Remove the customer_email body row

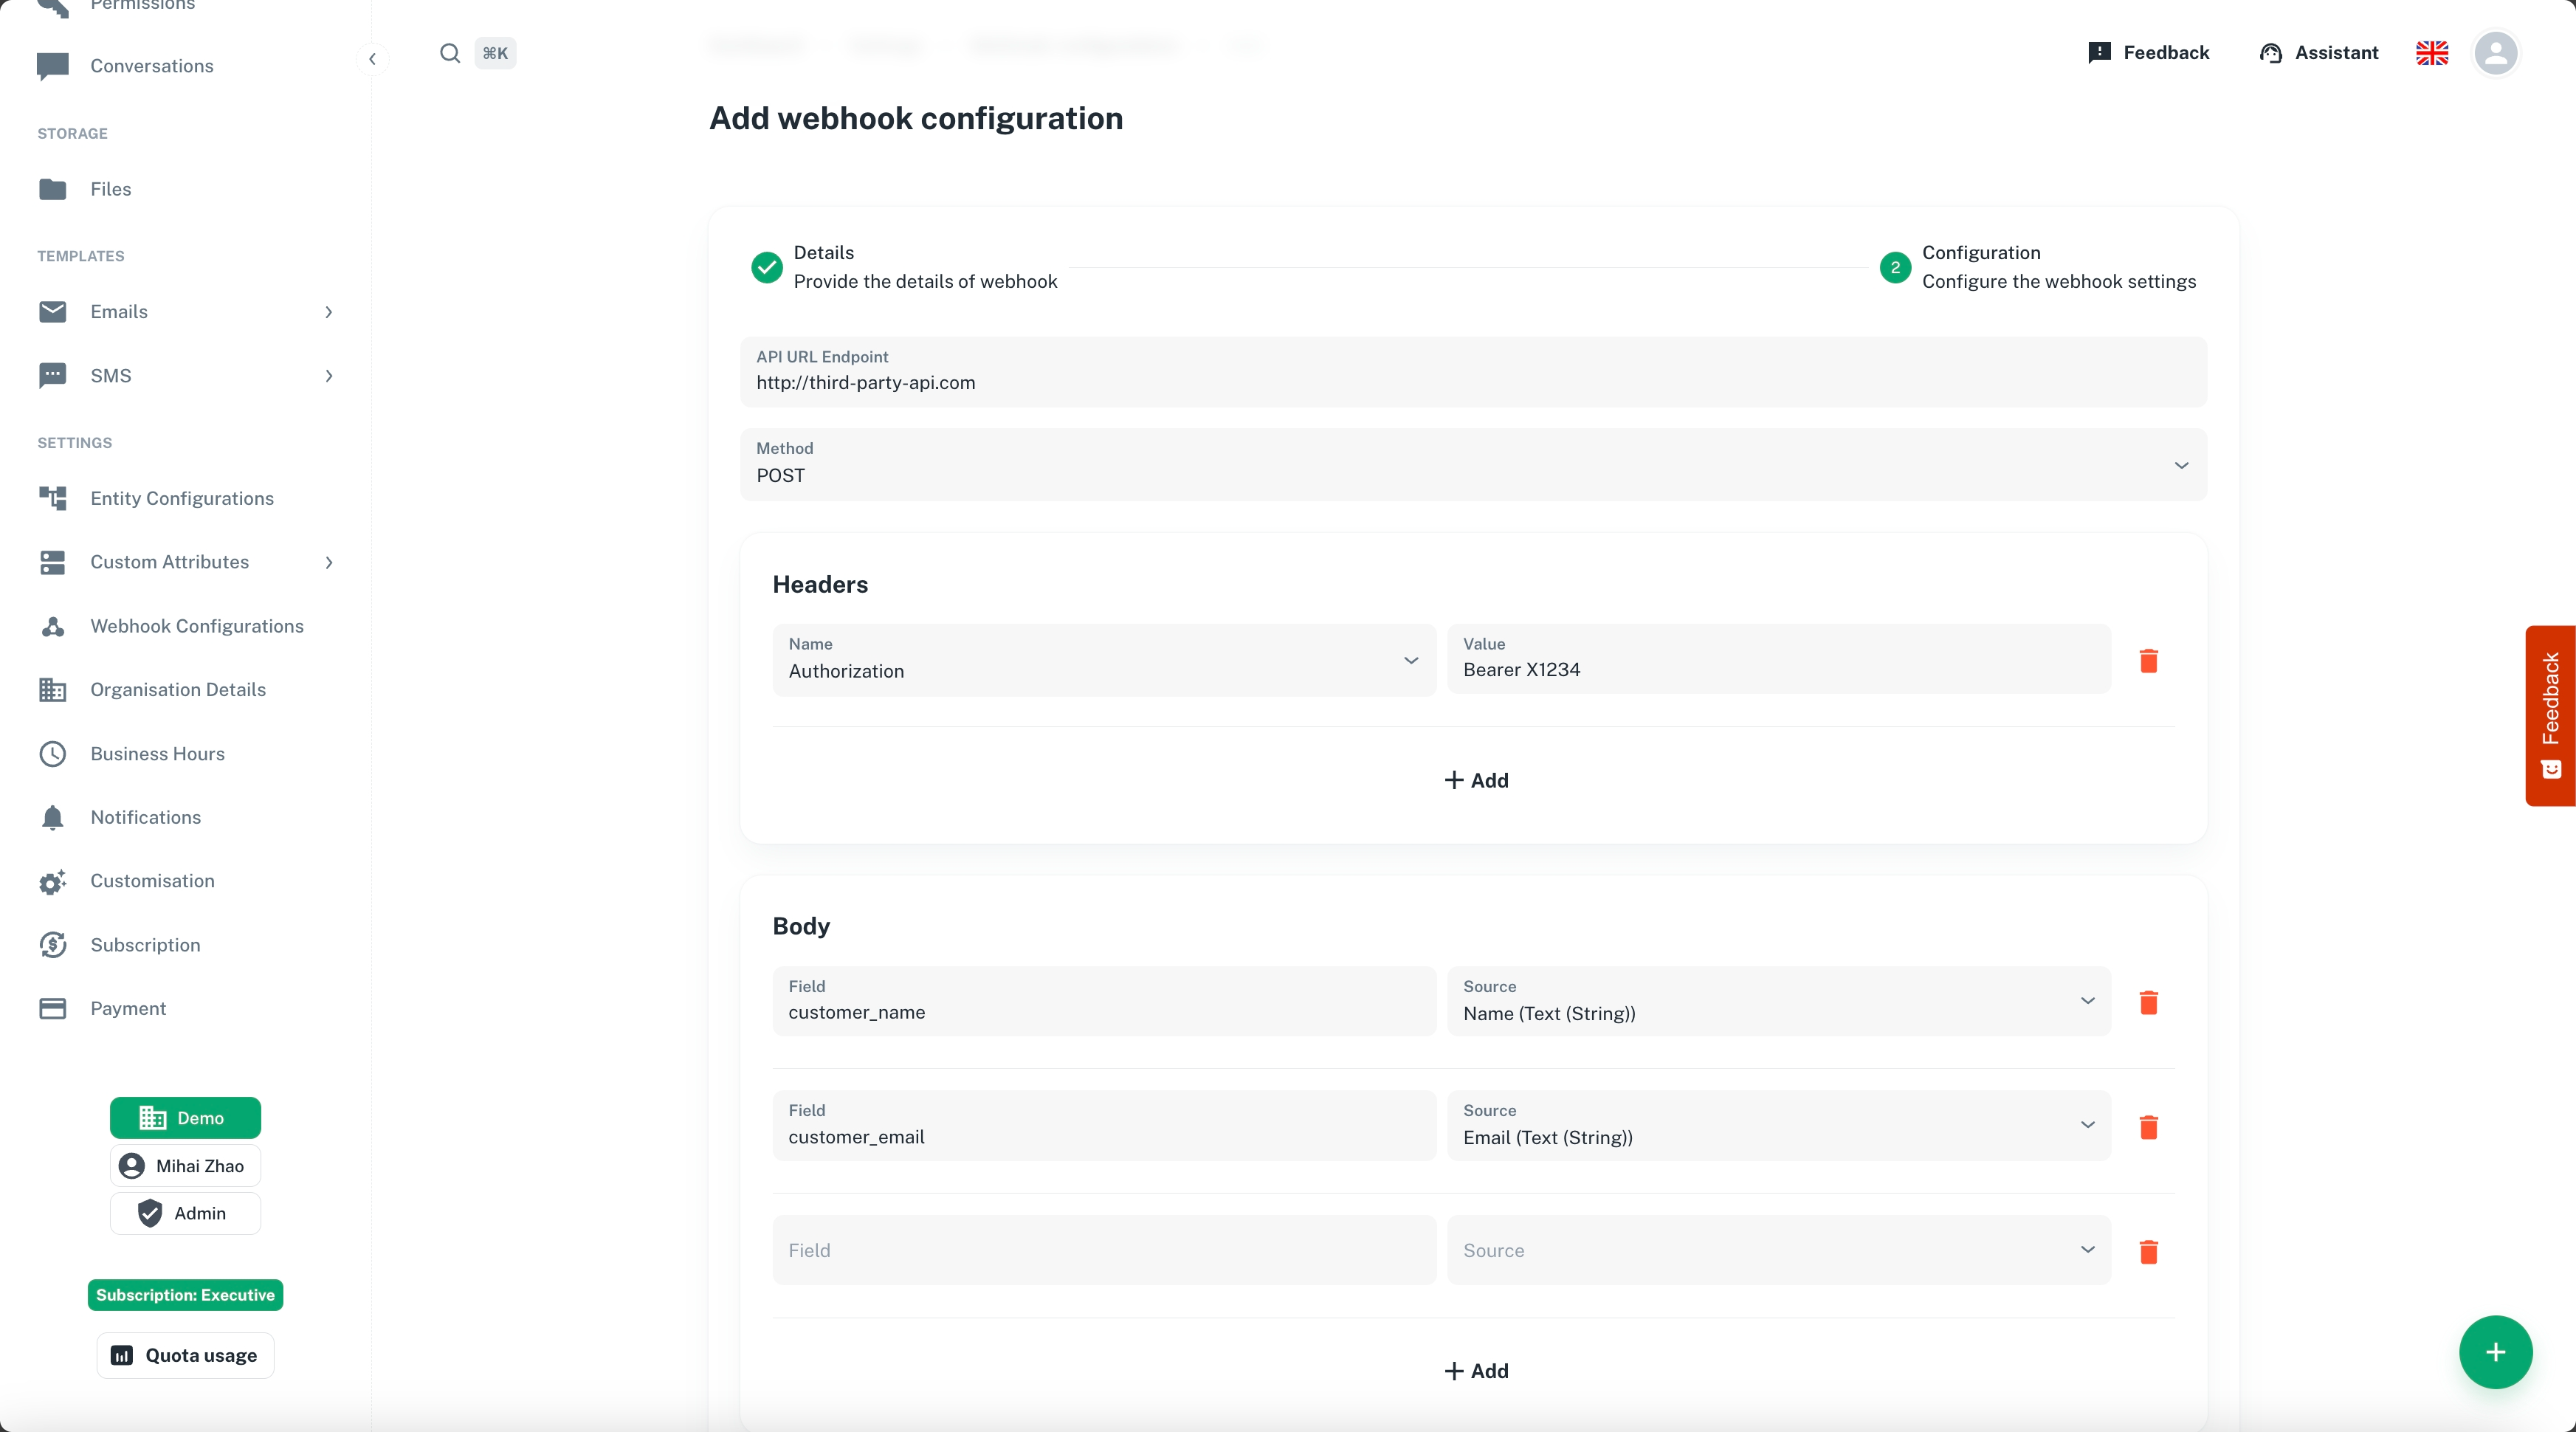(2148, 1127)
